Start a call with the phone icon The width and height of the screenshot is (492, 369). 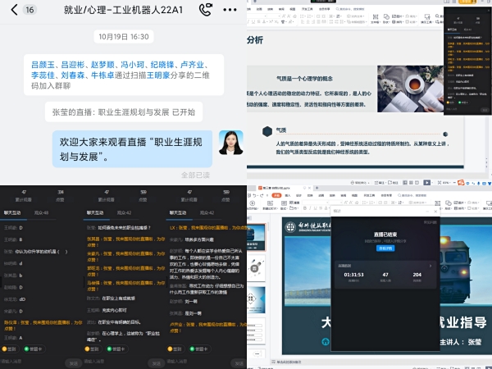(x=205, y=11)
